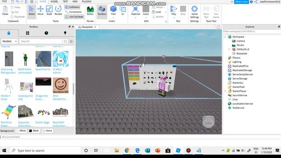
Task: Switch to the VIEW ribbon tab
Action: click(x=75, y=1)
